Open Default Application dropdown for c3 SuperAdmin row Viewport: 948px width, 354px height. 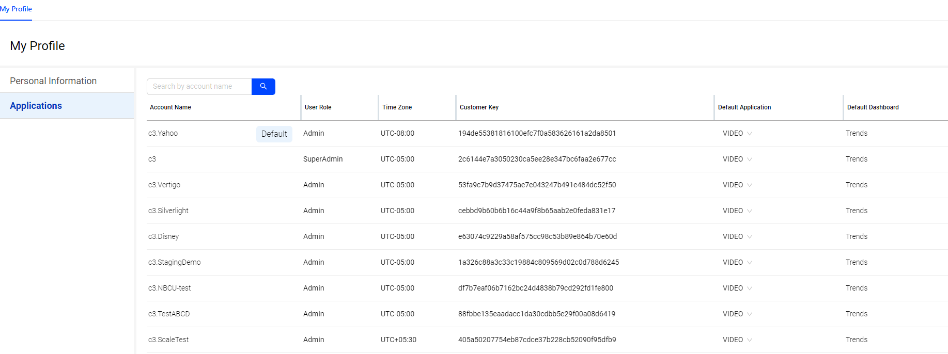737,159
